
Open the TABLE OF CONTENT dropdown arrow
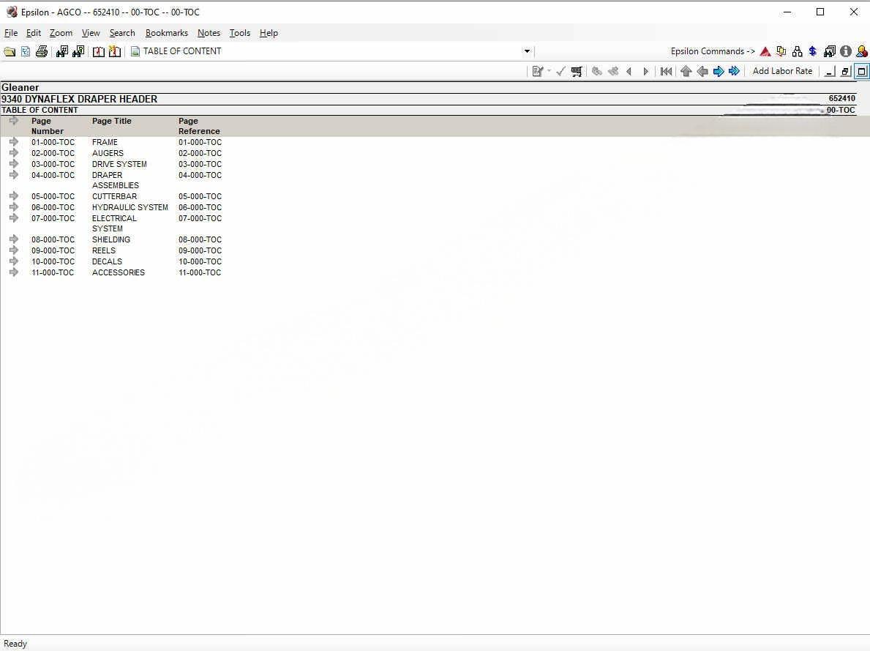point(527,51)
